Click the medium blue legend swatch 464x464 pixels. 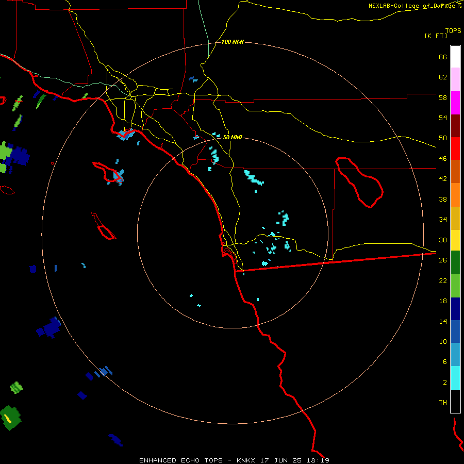click(455, 332)
